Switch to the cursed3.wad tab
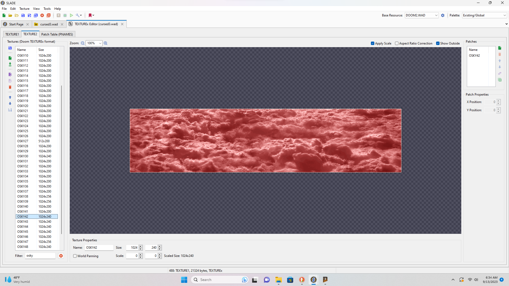Screen dimensions: 509x286 (x=49, y=24)
